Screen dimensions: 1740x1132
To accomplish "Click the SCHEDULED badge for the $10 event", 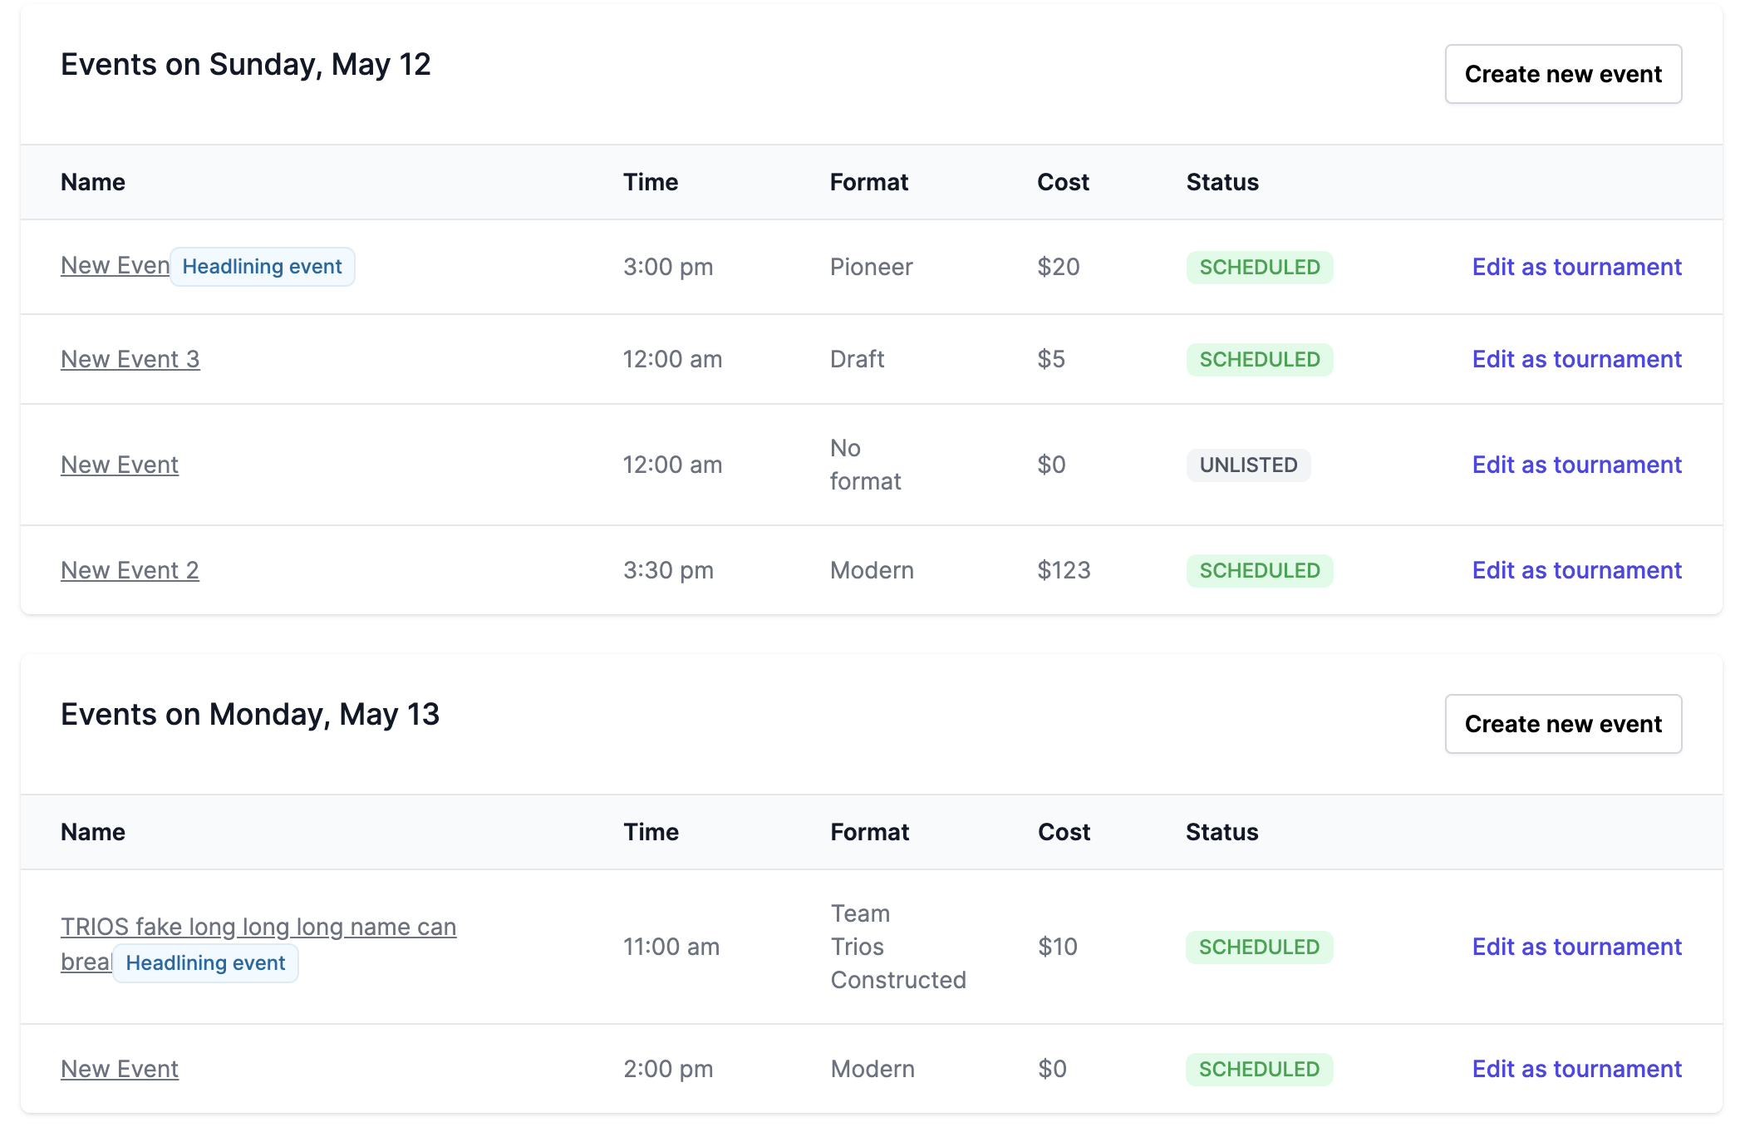I will (1259, 947).
